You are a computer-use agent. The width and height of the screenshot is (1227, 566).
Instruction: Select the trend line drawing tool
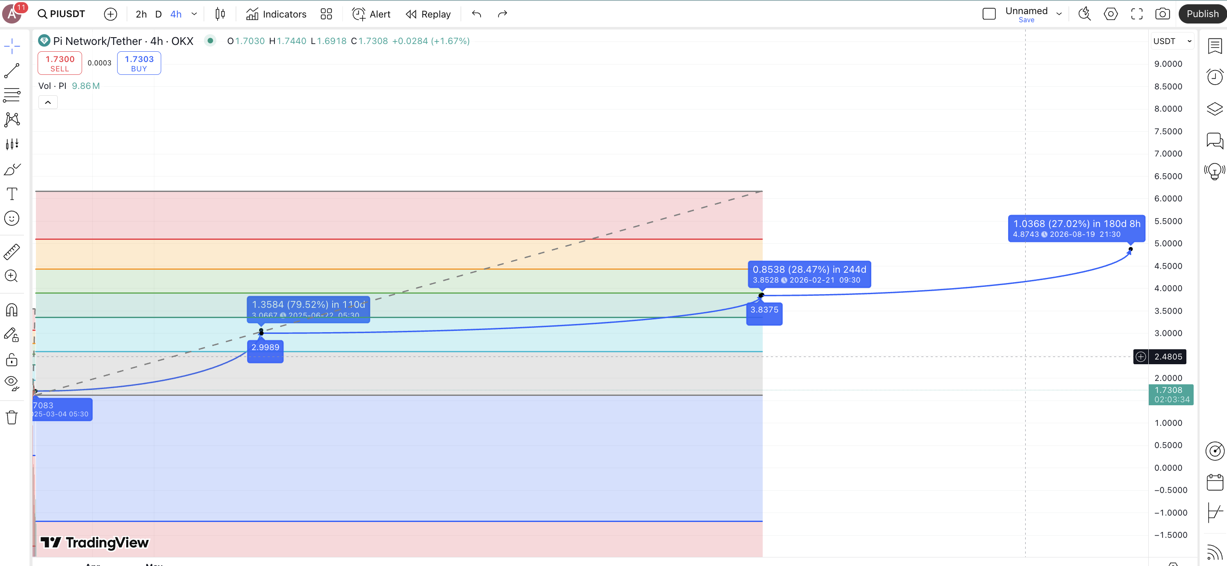pos(12,71)
